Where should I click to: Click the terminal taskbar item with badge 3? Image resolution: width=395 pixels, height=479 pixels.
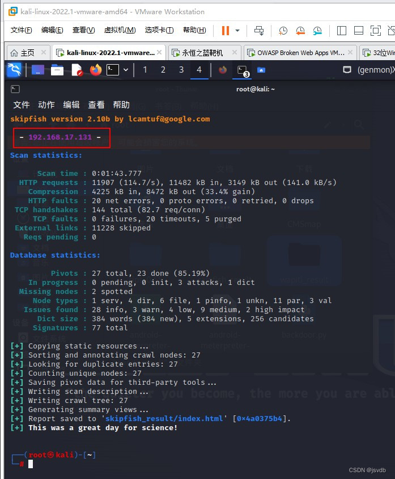tap(243, 70)
